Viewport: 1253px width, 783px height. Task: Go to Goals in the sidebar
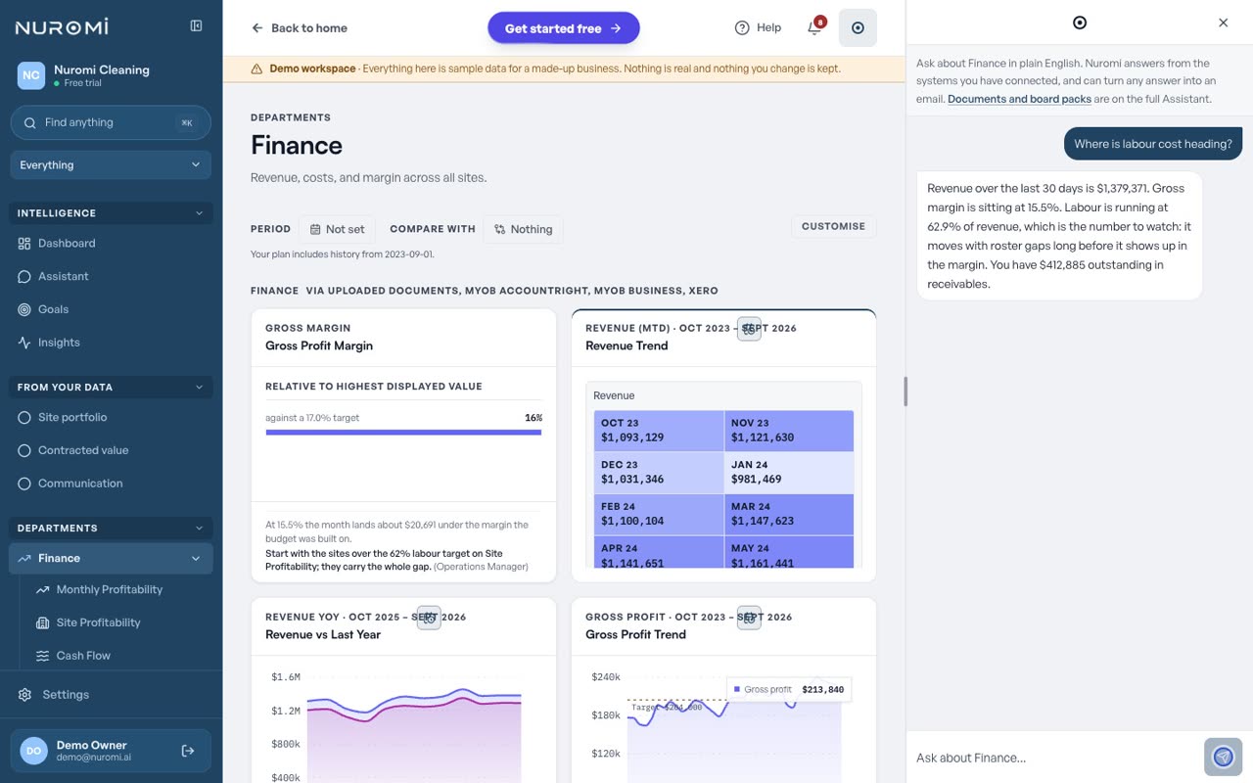click(111, 309)
